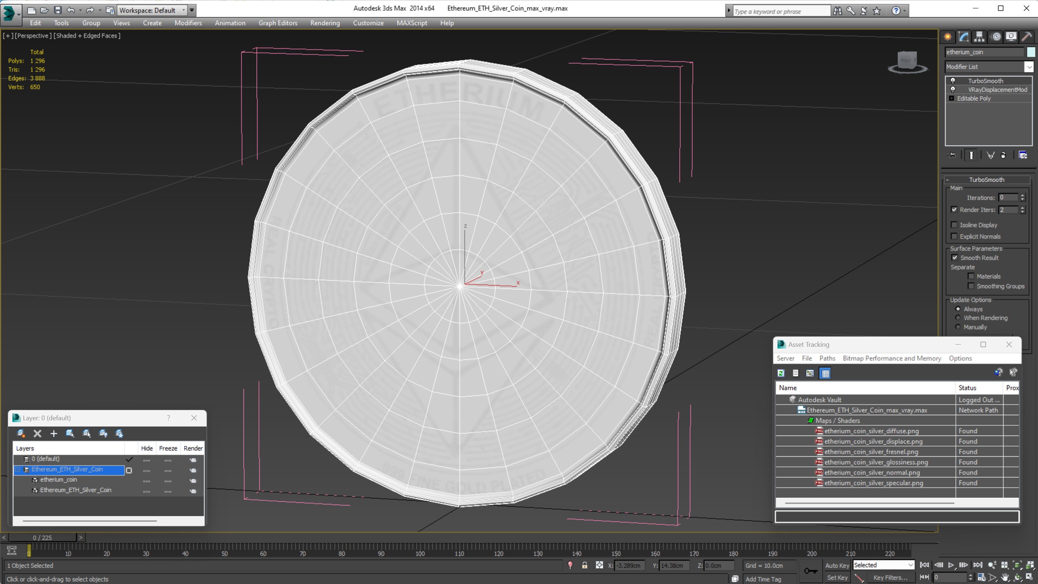Open Paths menu in Asset Tracking
This screenshot has height=584, width=1038.
[x=827, y=358]
